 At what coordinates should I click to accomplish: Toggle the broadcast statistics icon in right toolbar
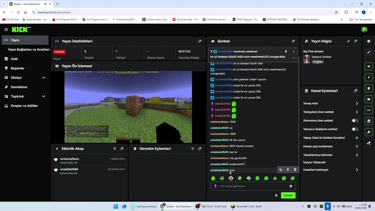pyautogui.click(x=369, y=110)
